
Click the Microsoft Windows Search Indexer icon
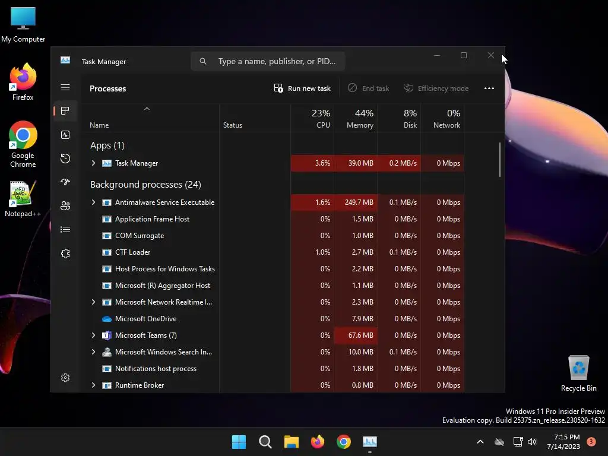pos(107,352)
